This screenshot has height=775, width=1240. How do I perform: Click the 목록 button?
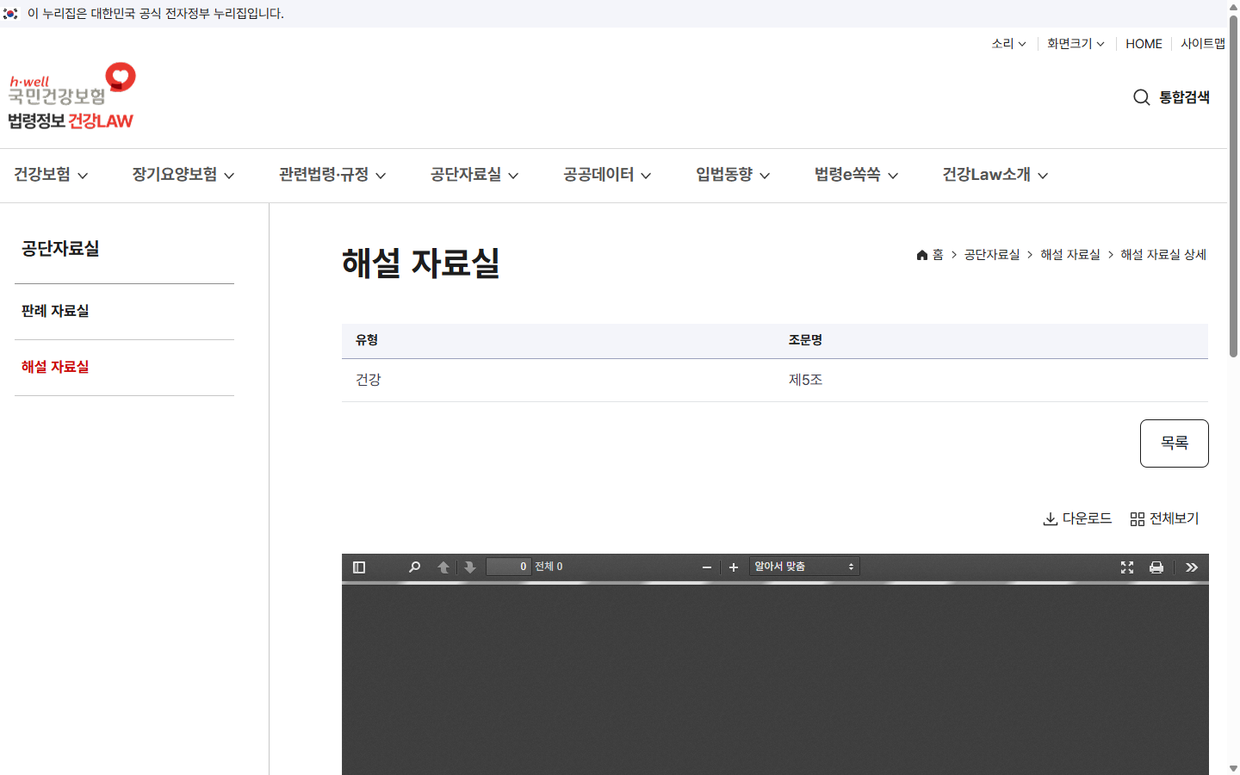click(1175, 443)
